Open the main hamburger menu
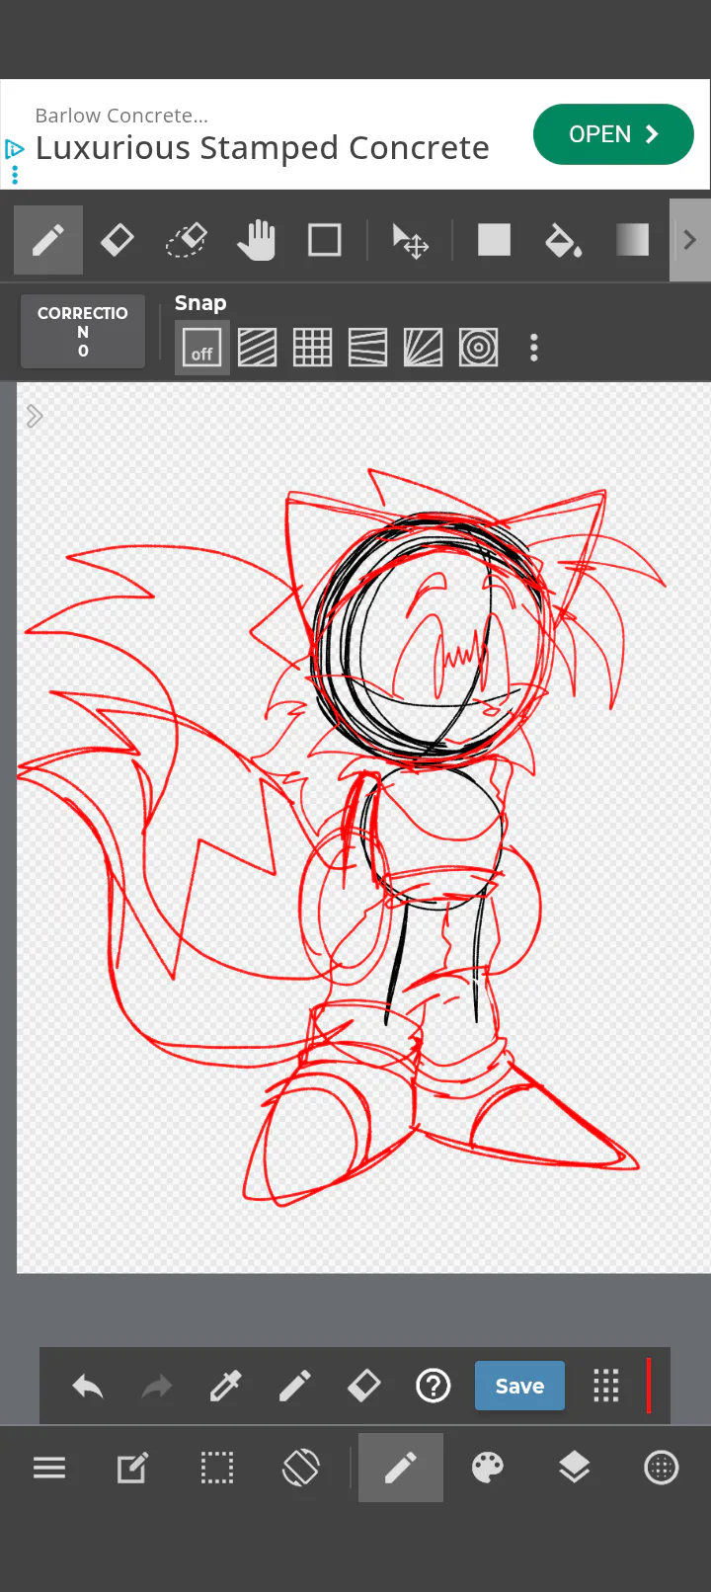The width and height of the screenshot is (711, 1592). (49, 1468)
